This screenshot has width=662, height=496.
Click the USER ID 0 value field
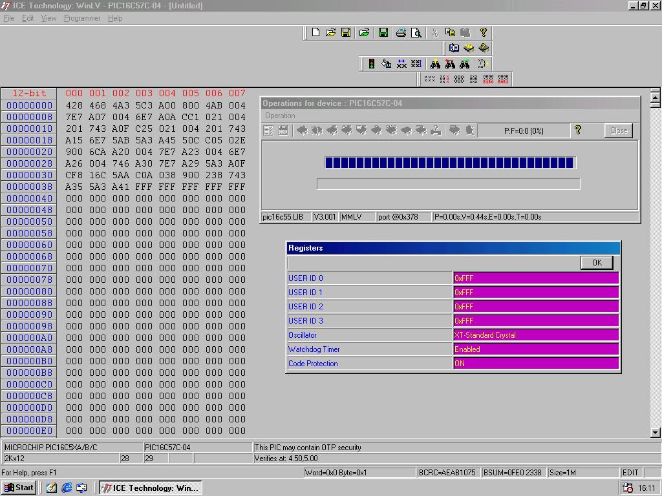coord(535,278)
